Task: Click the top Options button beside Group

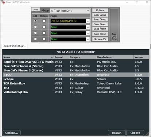Action: 100,10
